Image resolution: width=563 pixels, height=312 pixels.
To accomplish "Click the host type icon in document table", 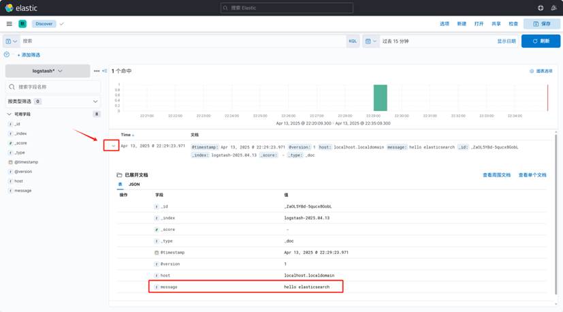I will point(157,275).
